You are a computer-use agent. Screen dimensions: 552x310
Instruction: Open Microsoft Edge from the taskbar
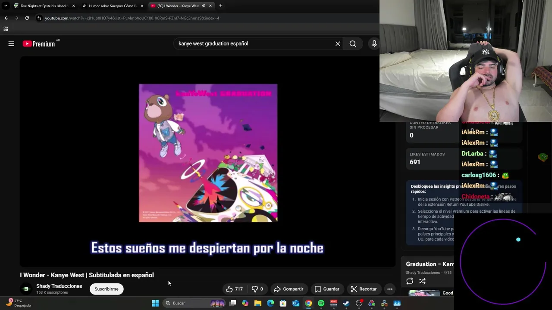[270, 303]
